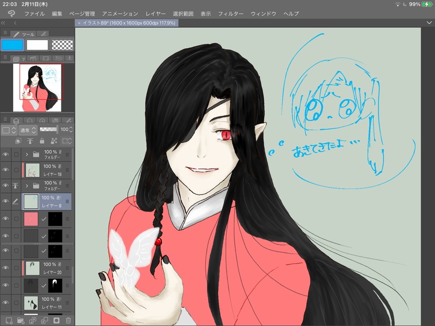Click the single left arrow beside palette dock

pos(15,23)
